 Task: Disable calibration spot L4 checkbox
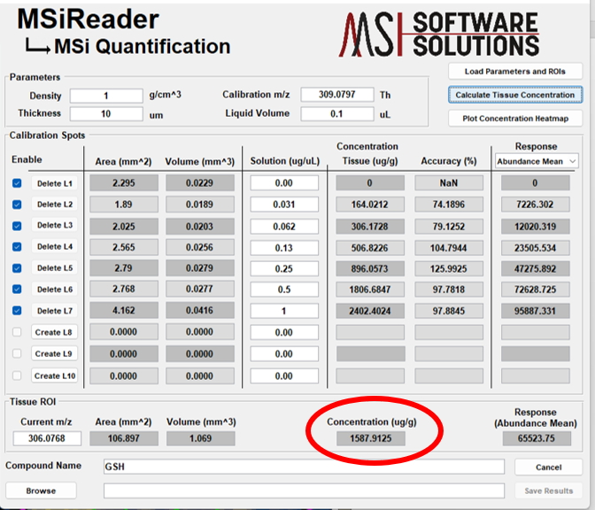(x=17, y=247)
